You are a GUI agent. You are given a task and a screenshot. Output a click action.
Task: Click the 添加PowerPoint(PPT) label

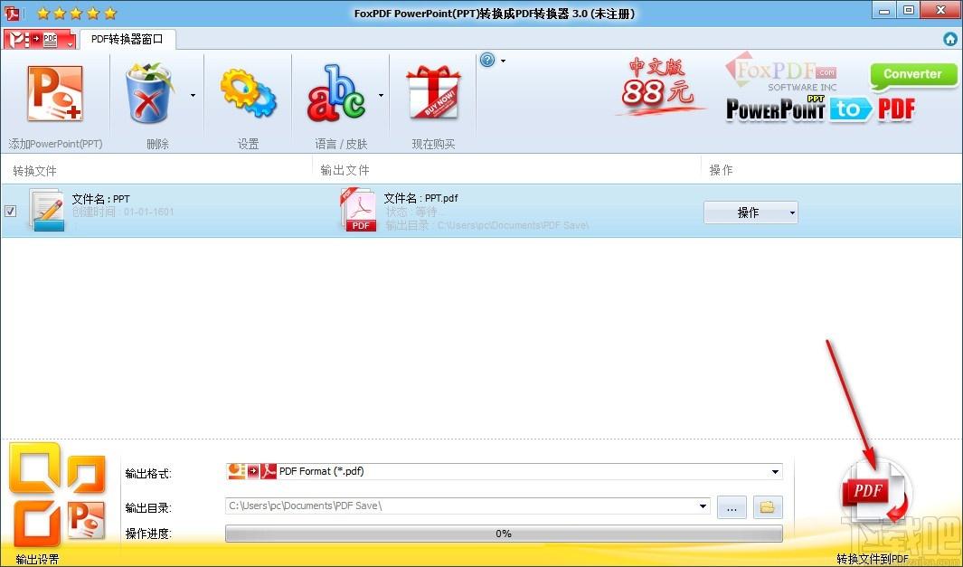(x=55, y=144)
